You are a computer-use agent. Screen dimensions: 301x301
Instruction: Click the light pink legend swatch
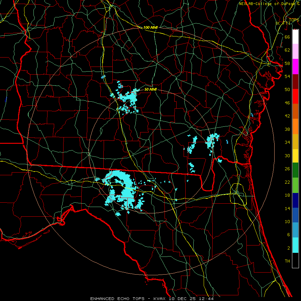point(295,51)
